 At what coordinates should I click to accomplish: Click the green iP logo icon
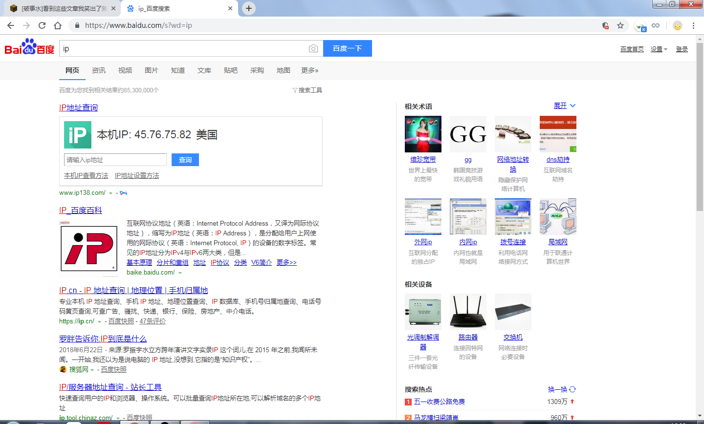click(x=78, y=135)
